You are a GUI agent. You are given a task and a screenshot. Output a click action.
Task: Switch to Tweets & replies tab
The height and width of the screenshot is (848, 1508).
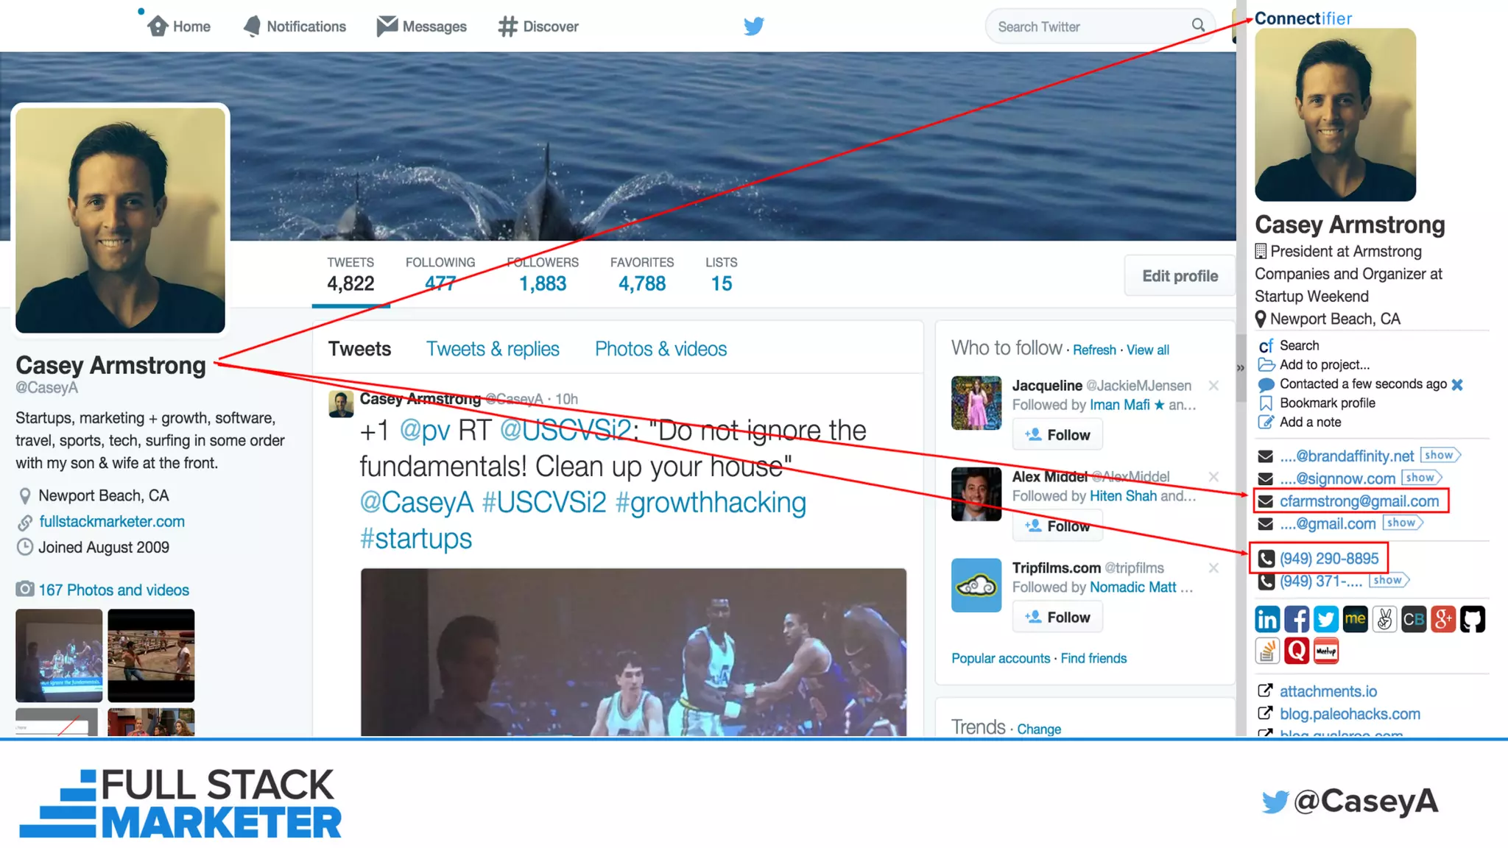pos(493,349)
